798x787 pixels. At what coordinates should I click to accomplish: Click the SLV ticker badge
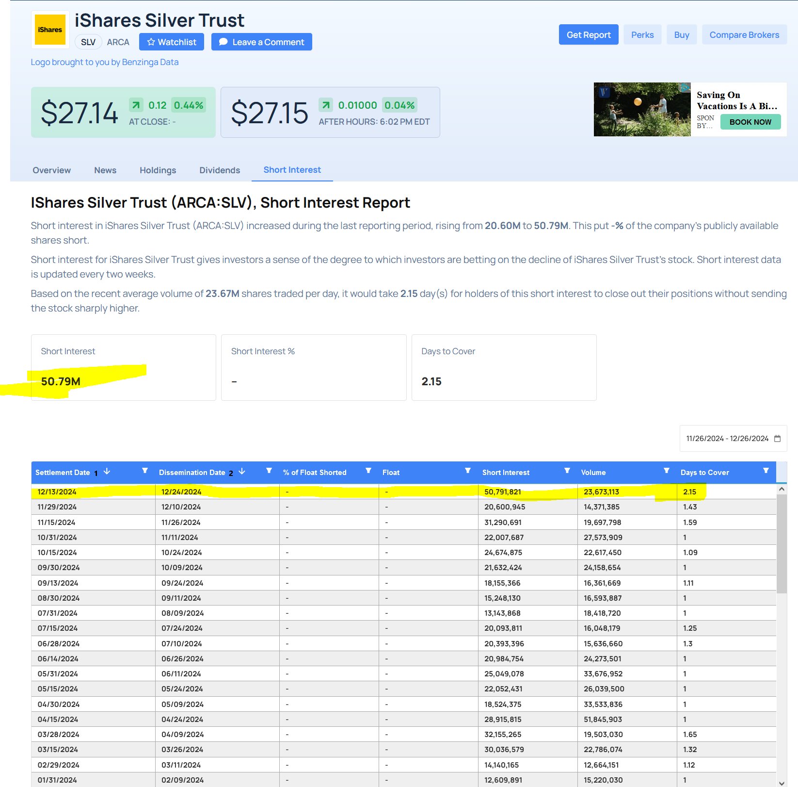click(88, 42)
